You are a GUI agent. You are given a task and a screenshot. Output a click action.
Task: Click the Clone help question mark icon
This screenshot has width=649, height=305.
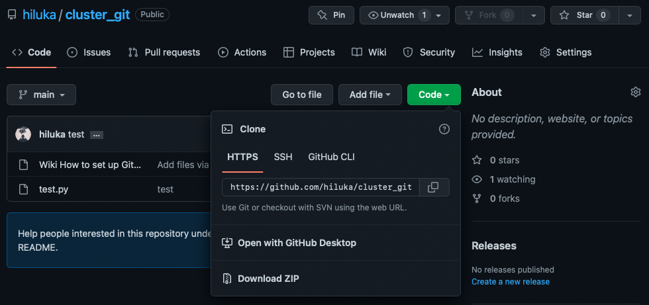(x=444, y=129)
